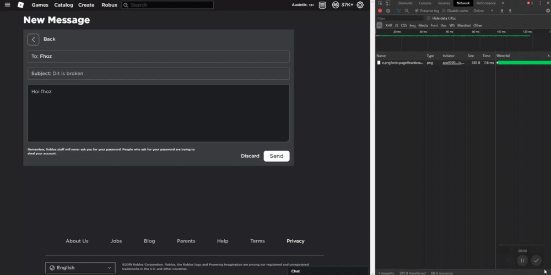This screenshot has width=551, height=275.
Task: Select the All request type filter
Action: (x=379, y=25)
